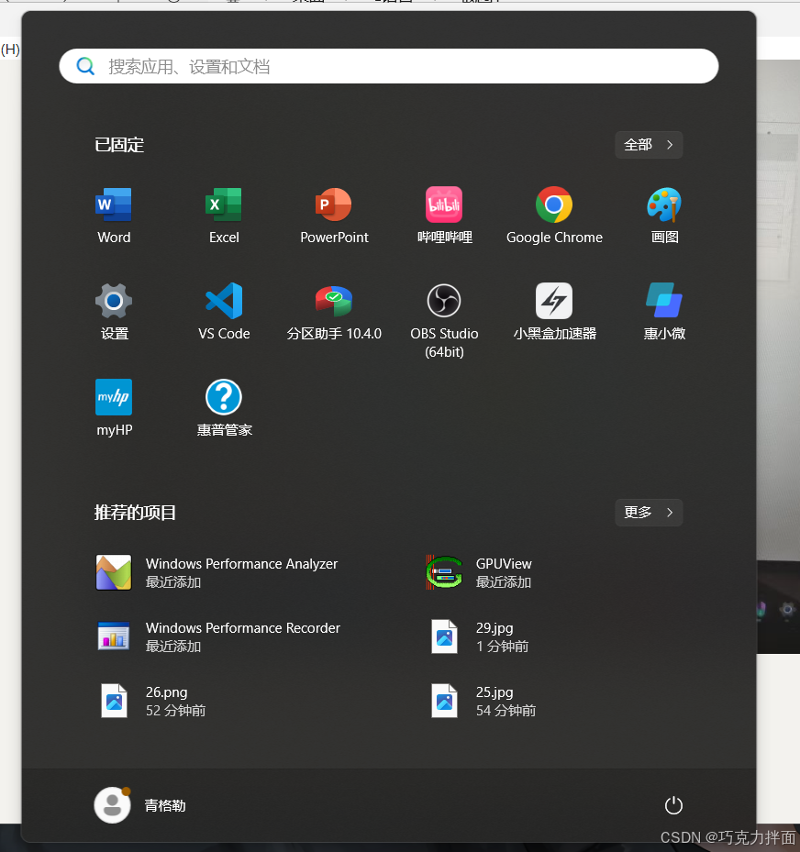800x852 pixels.
Task: Click 最近添加 under Windows Performance Recorder
Action: (x=173, y=646)
